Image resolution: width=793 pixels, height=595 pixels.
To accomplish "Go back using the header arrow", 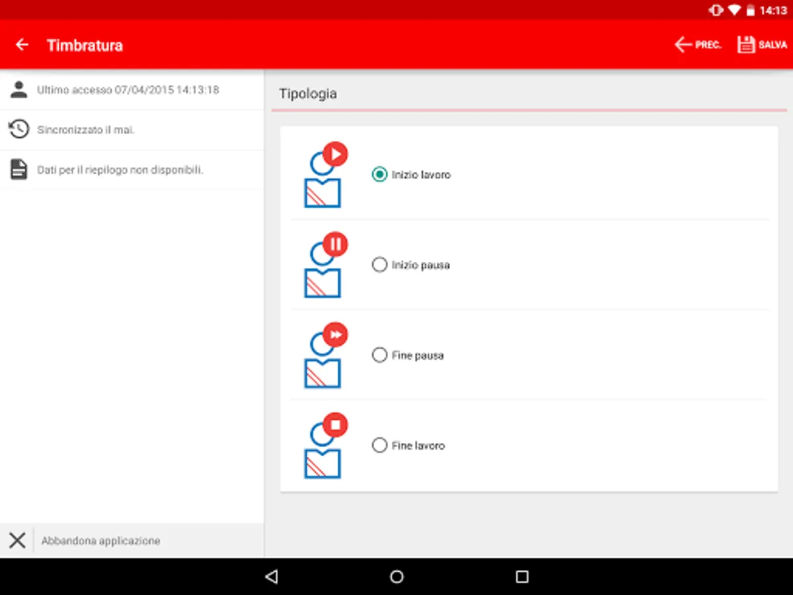I will (22, 45).
